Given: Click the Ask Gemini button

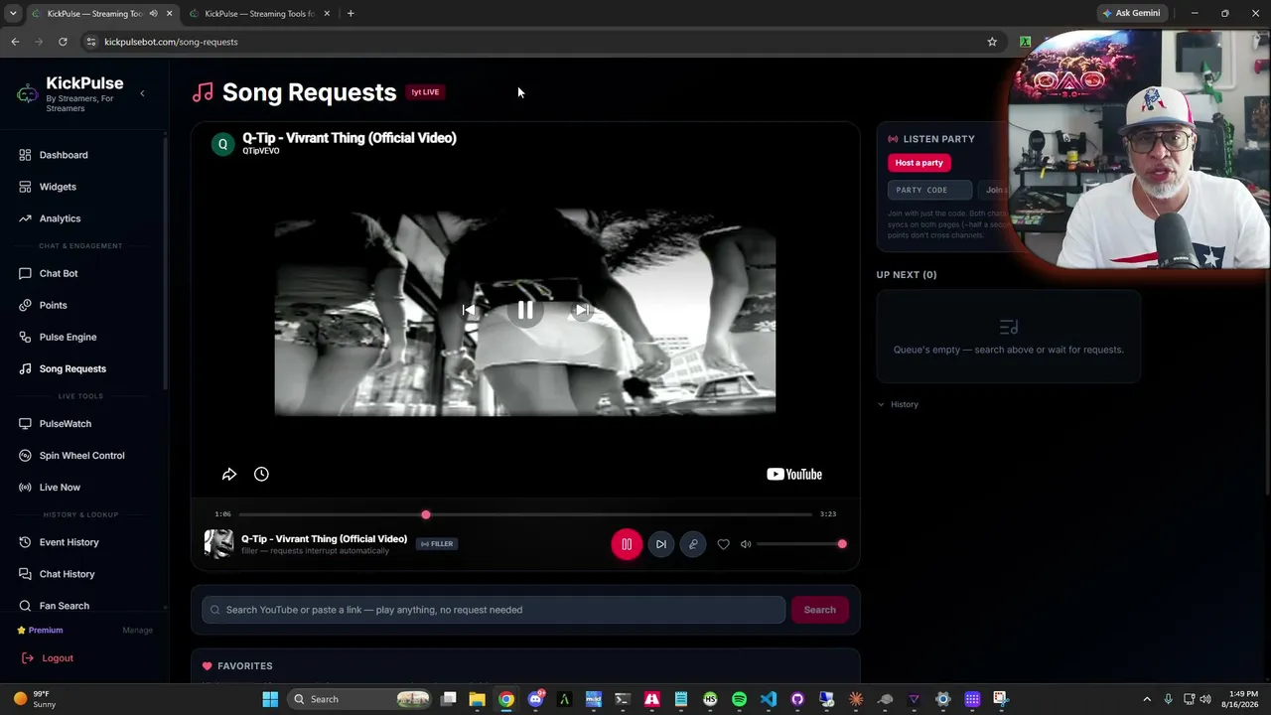Looking at the screenshot, I should [1131, 13].
